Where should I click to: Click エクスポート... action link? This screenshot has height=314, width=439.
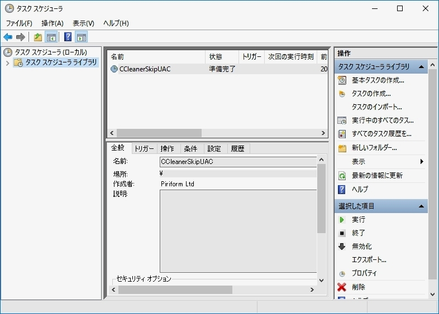[x=369, y=260]
